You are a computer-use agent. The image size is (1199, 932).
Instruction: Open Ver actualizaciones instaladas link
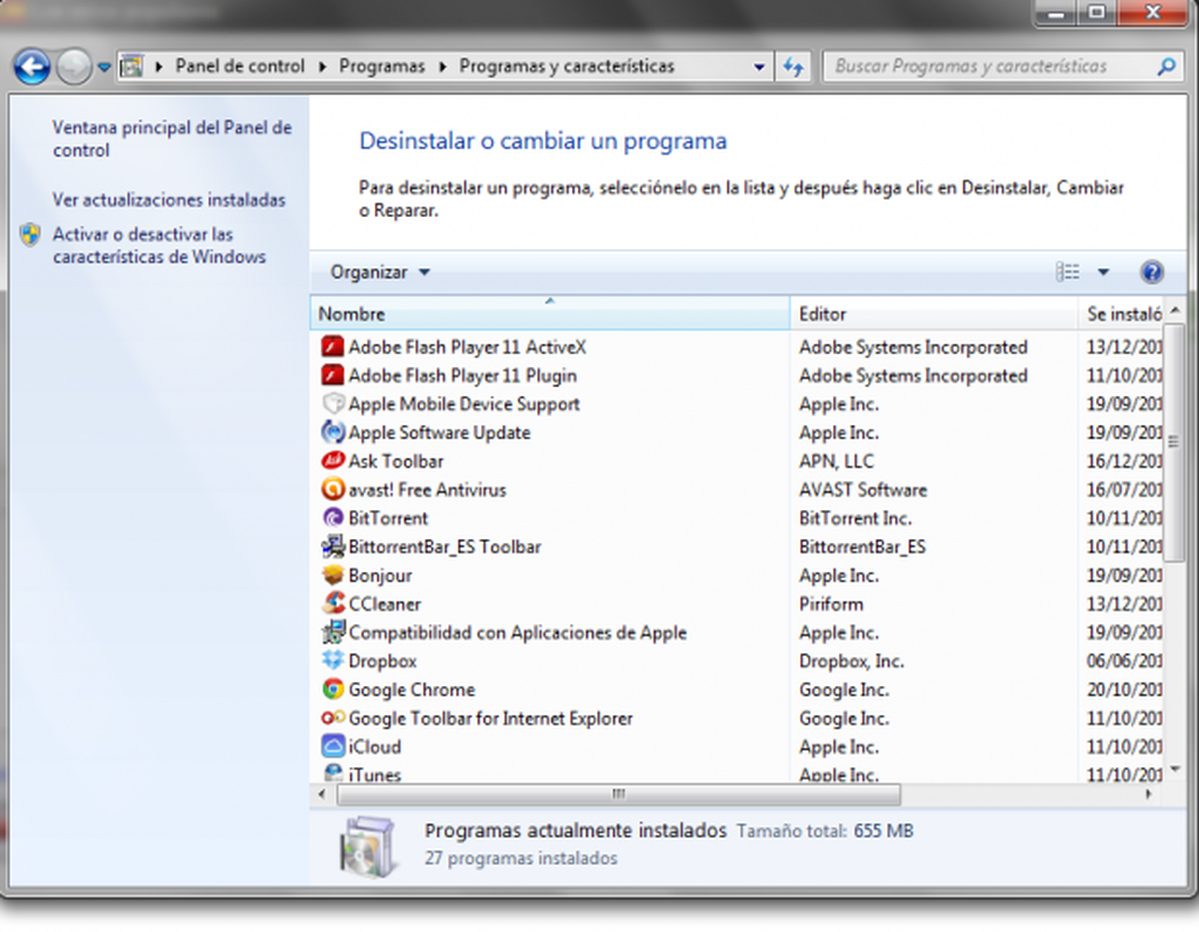pos(169,200)
